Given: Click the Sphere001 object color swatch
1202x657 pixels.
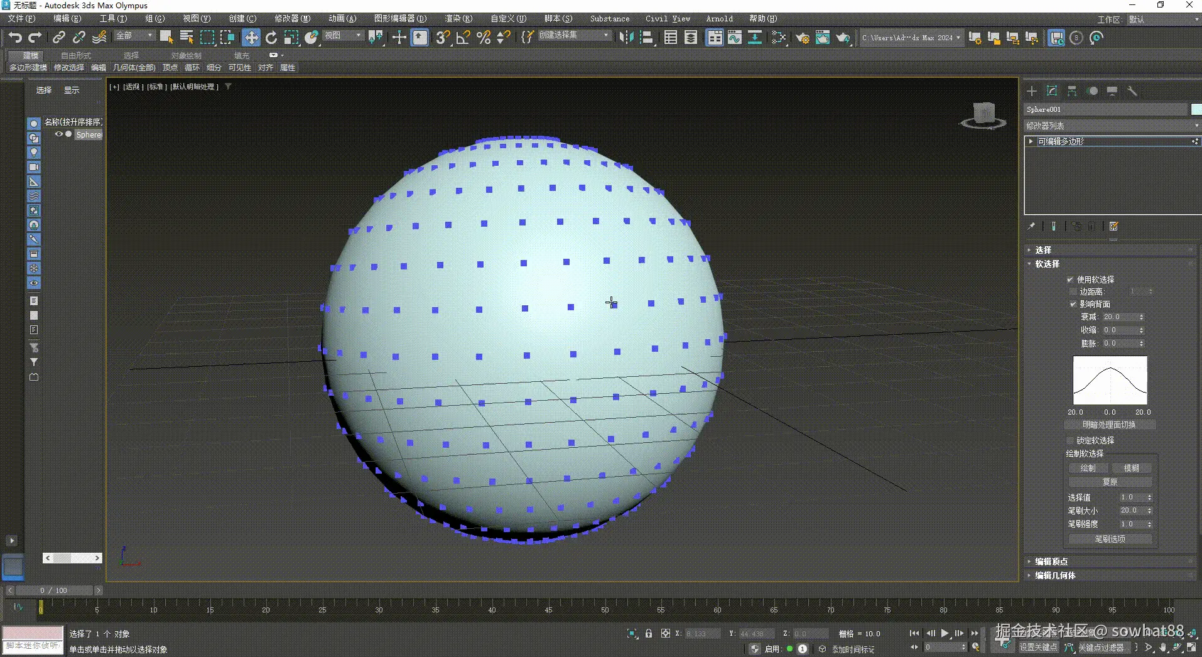Looking at the screenshot, I should [x=1196, y=109].
